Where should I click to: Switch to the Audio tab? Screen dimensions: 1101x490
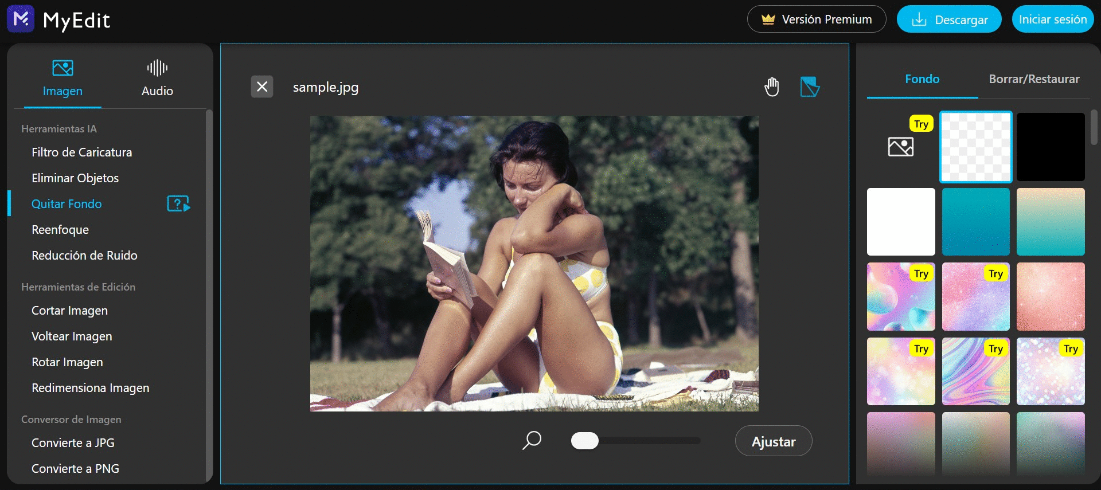[157, 79]
